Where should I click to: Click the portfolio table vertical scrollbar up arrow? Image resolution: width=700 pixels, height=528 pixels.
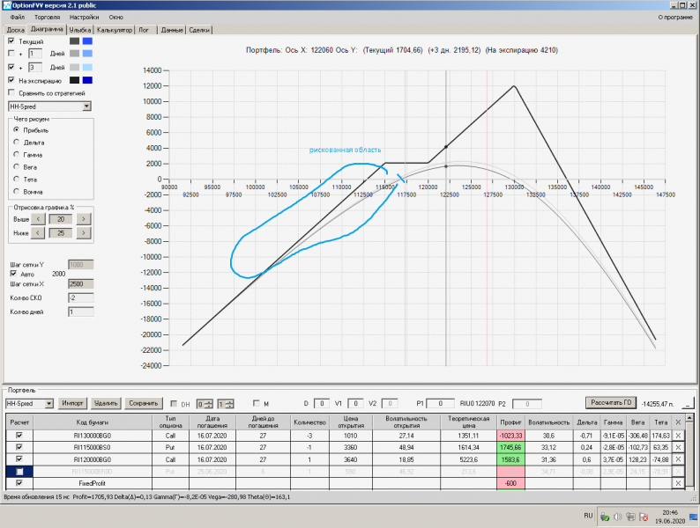click(689, 418)
